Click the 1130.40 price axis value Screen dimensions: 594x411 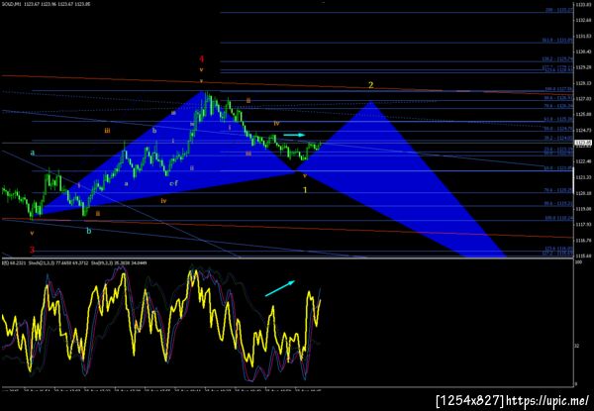[584, 51]
